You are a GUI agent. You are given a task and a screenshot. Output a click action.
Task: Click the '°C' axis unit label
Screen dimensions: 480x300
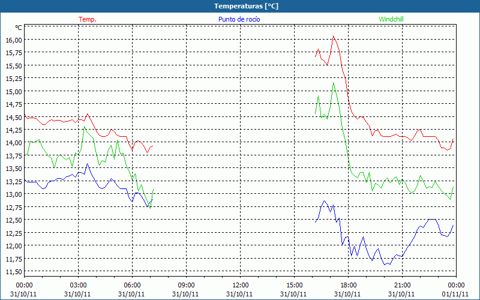[x=19, y=28]
